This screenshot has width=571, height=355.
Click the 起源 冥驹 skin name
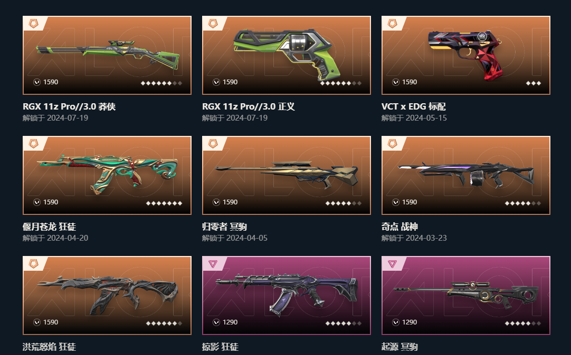click(x=399, y=347)
